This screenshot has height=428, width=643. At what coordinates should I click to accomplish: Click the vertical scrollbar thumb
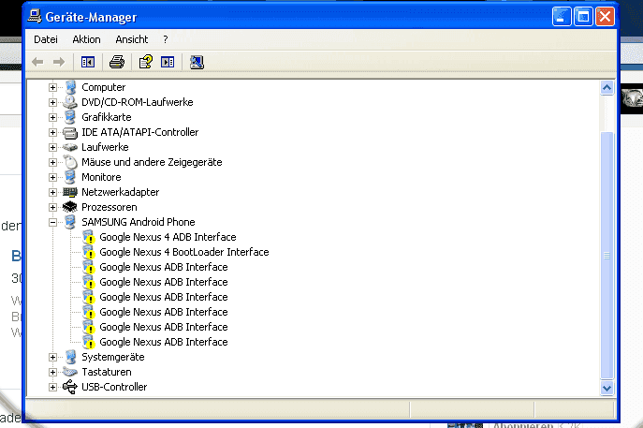coord(606,256)
